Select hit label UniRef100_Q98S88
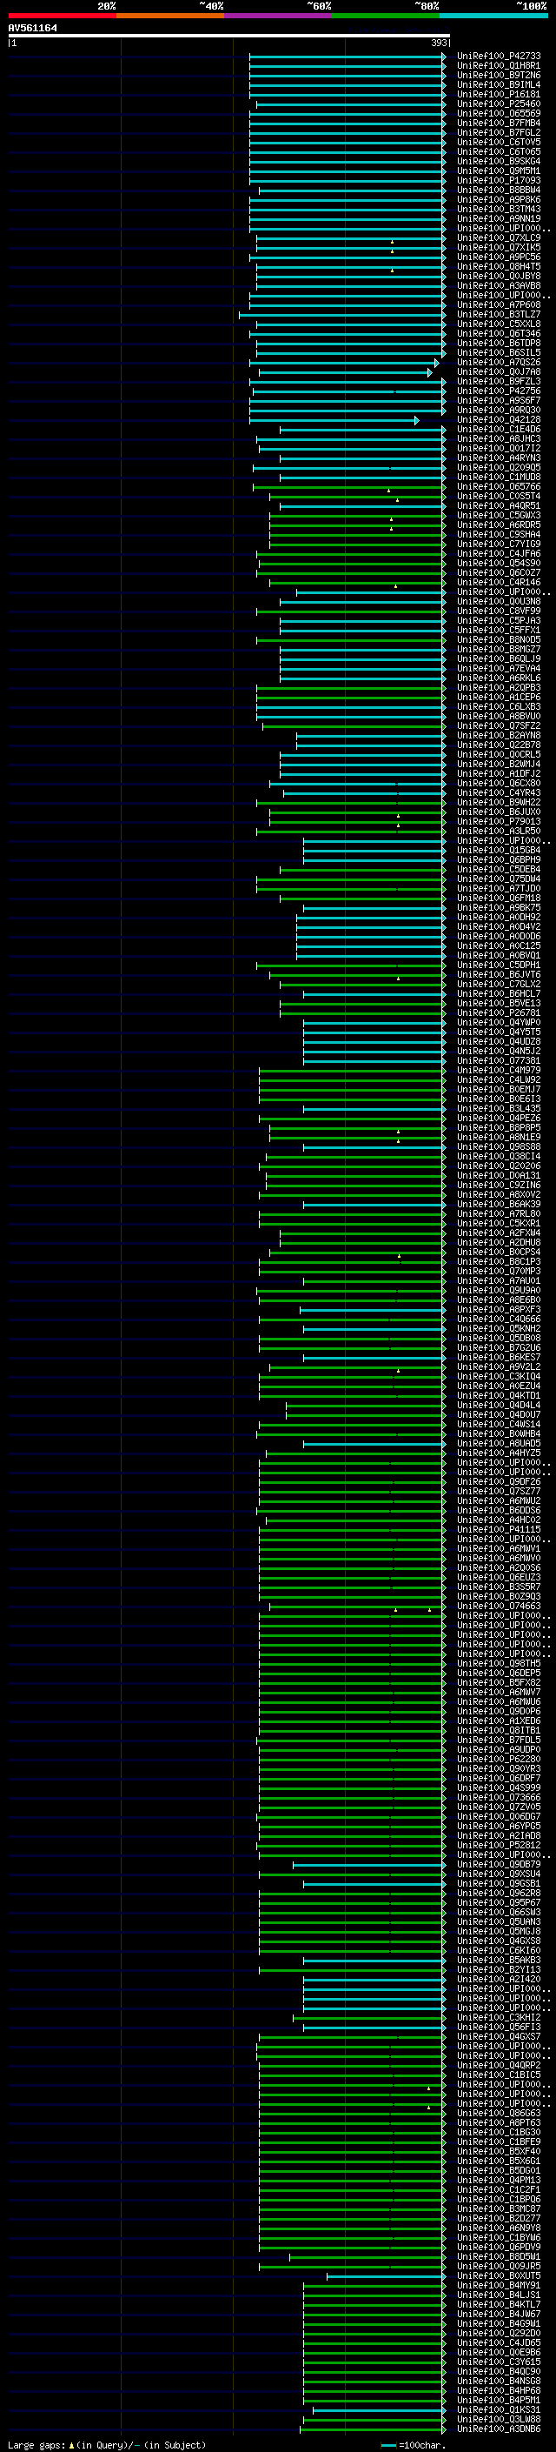Screen dimensions: 556x2452 click(498, 1147)
